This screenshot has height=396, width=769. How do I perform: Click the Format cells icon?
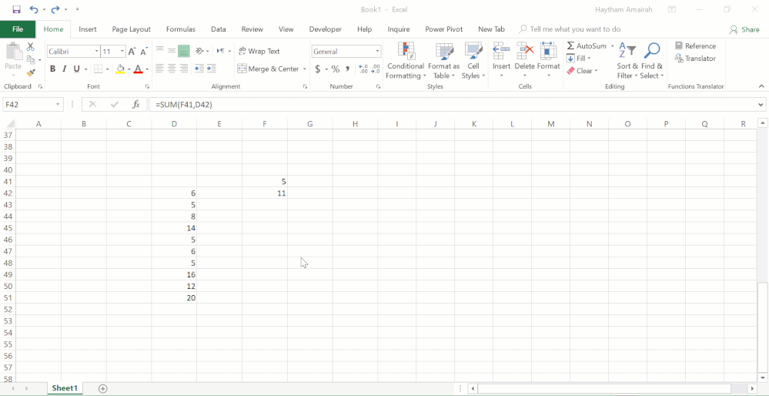click(x=548, y=51)
